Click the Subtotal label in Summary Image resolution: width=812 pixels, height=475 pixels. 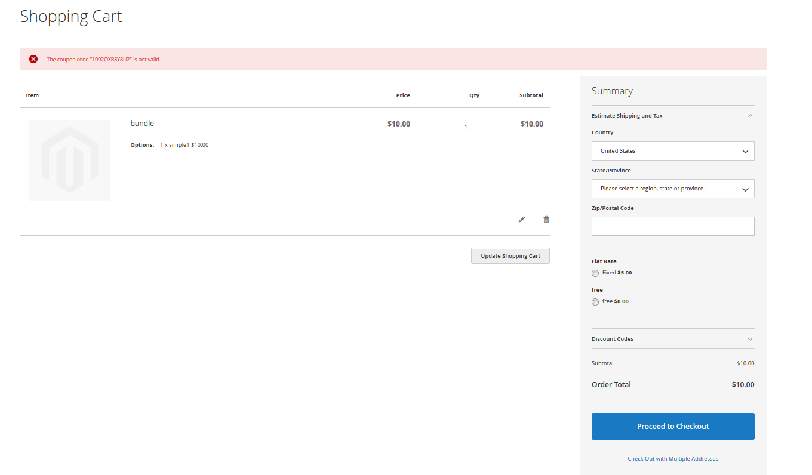(x=602, y=363)
